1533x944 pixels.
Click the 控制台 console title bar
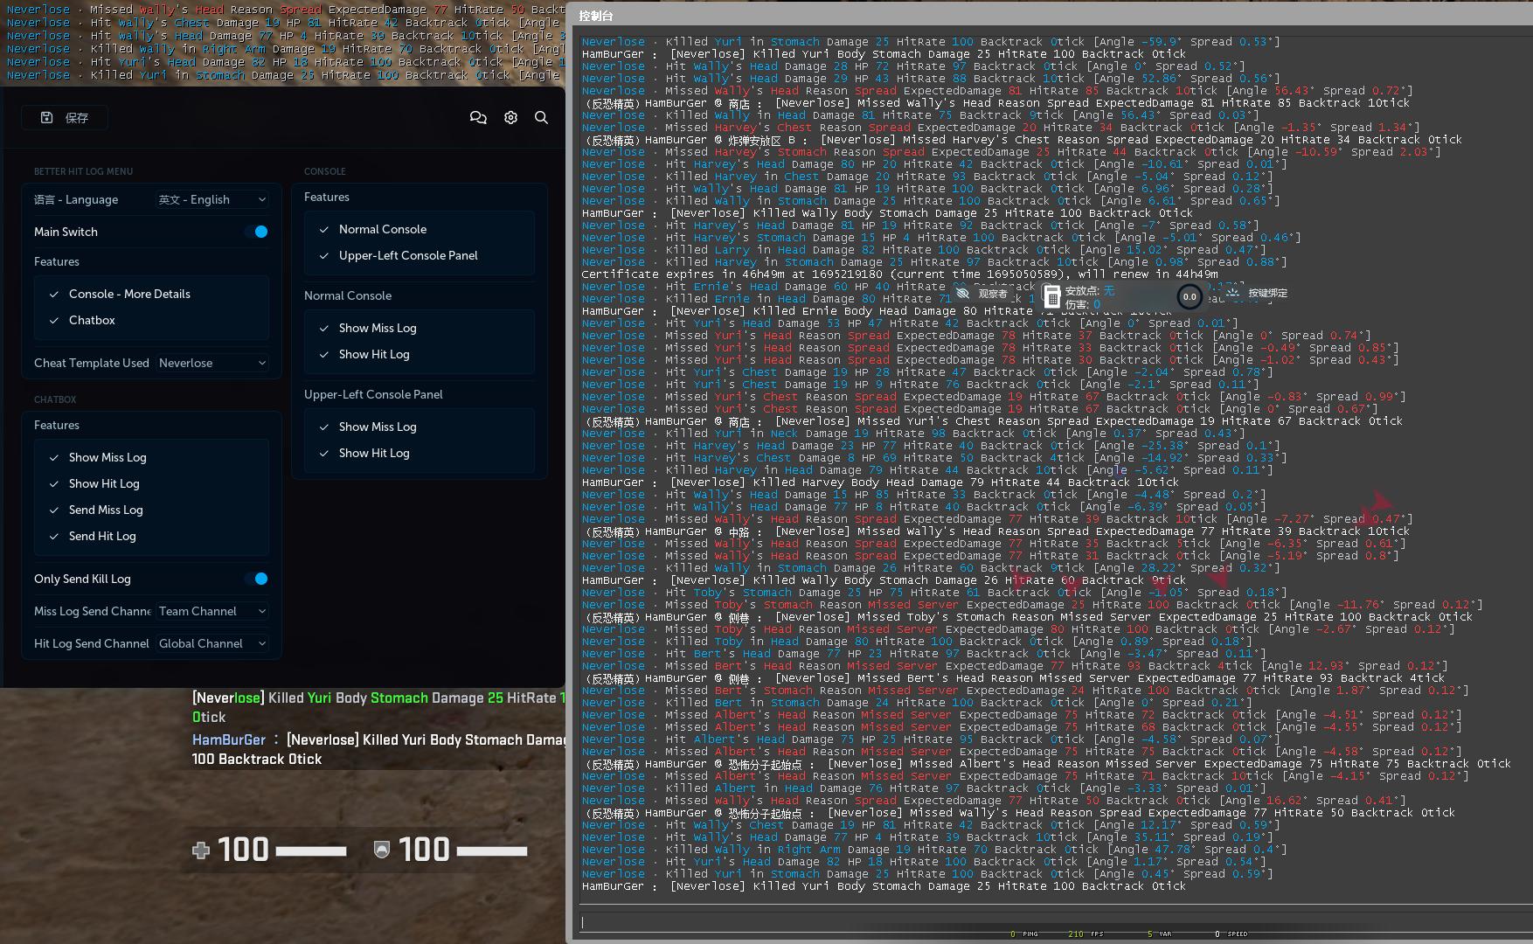597,15
